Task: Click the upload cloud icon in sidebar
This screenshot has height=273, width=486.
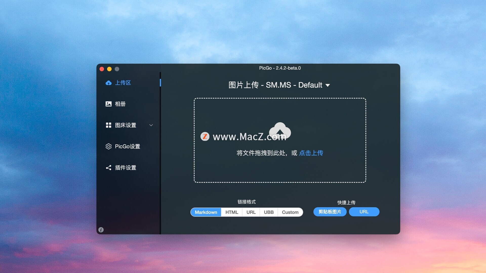Action: pyautogui.click(x=108, y=83)
